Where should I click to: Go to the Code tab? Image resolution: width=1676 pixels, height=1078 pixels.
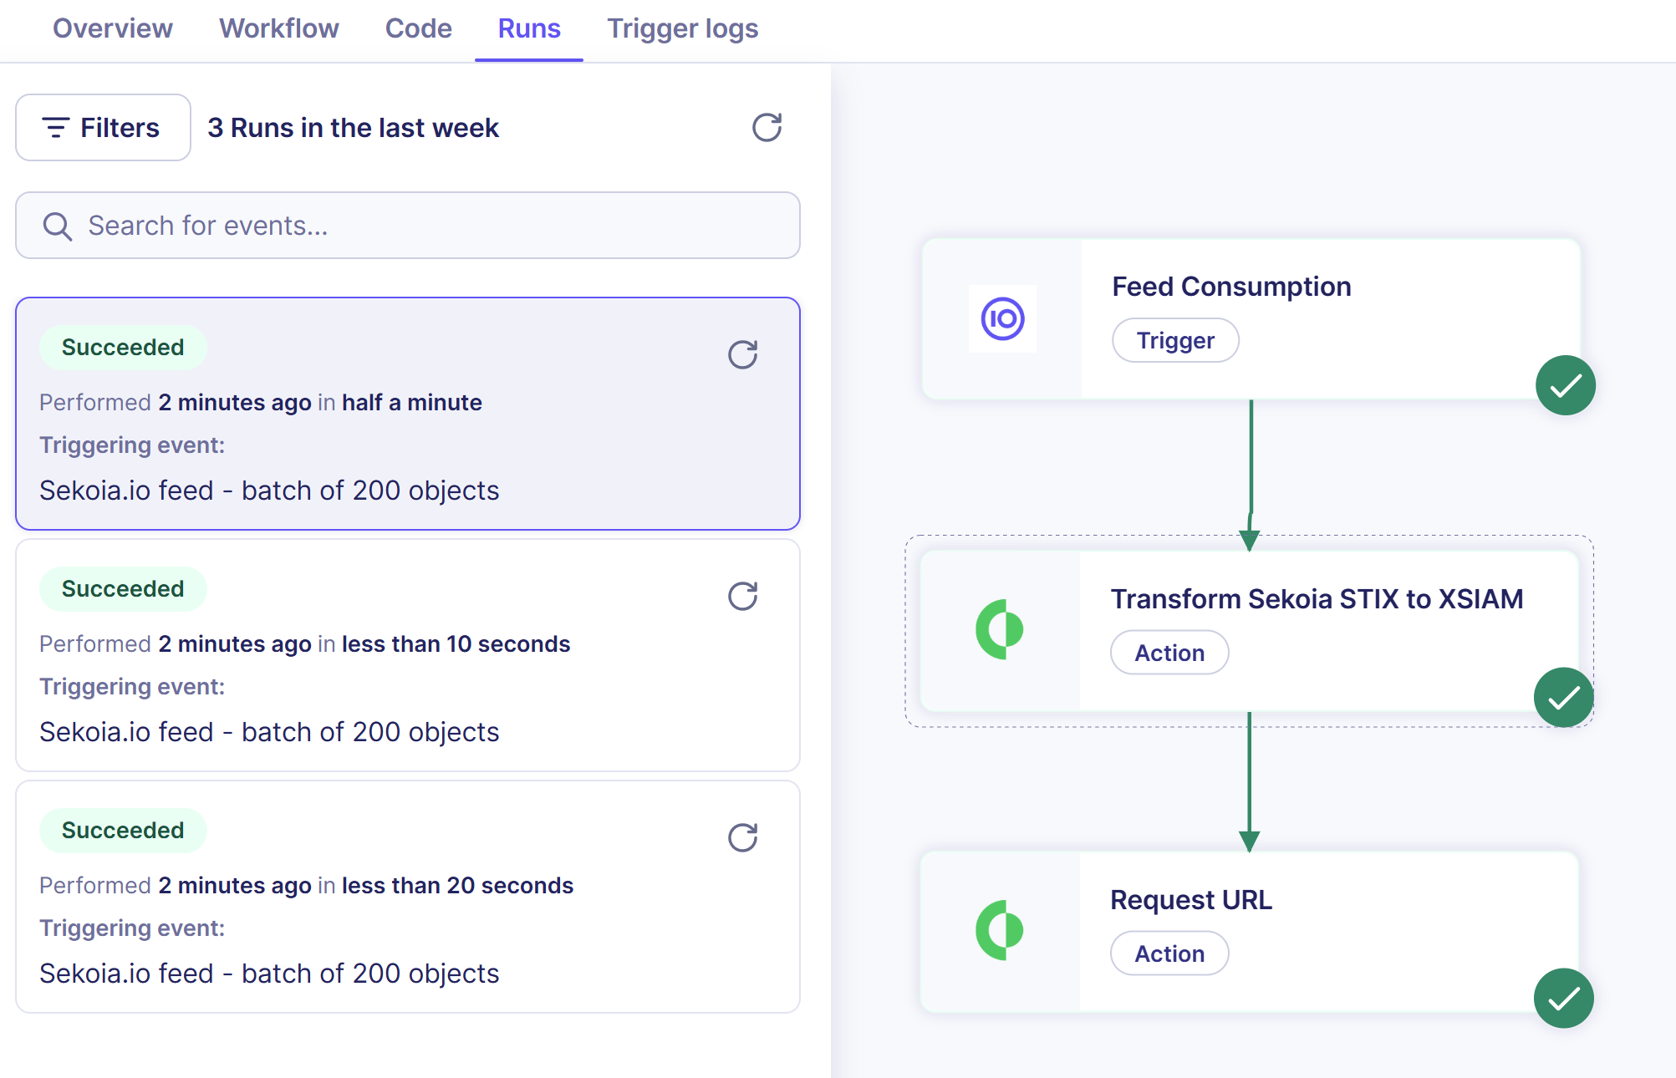coord(418,28)
